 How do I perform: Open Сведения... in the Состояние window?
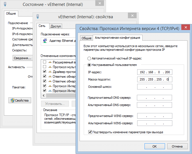pyautogui.click(x=22, y=58)
